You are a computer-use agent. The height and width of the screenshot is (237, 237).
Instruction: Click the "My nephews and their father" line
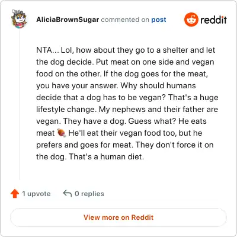[127, 109]
